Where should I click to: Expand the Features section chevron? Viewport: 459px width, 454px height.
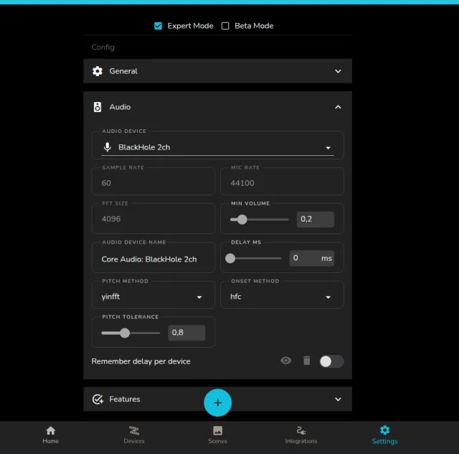(338, 399)
